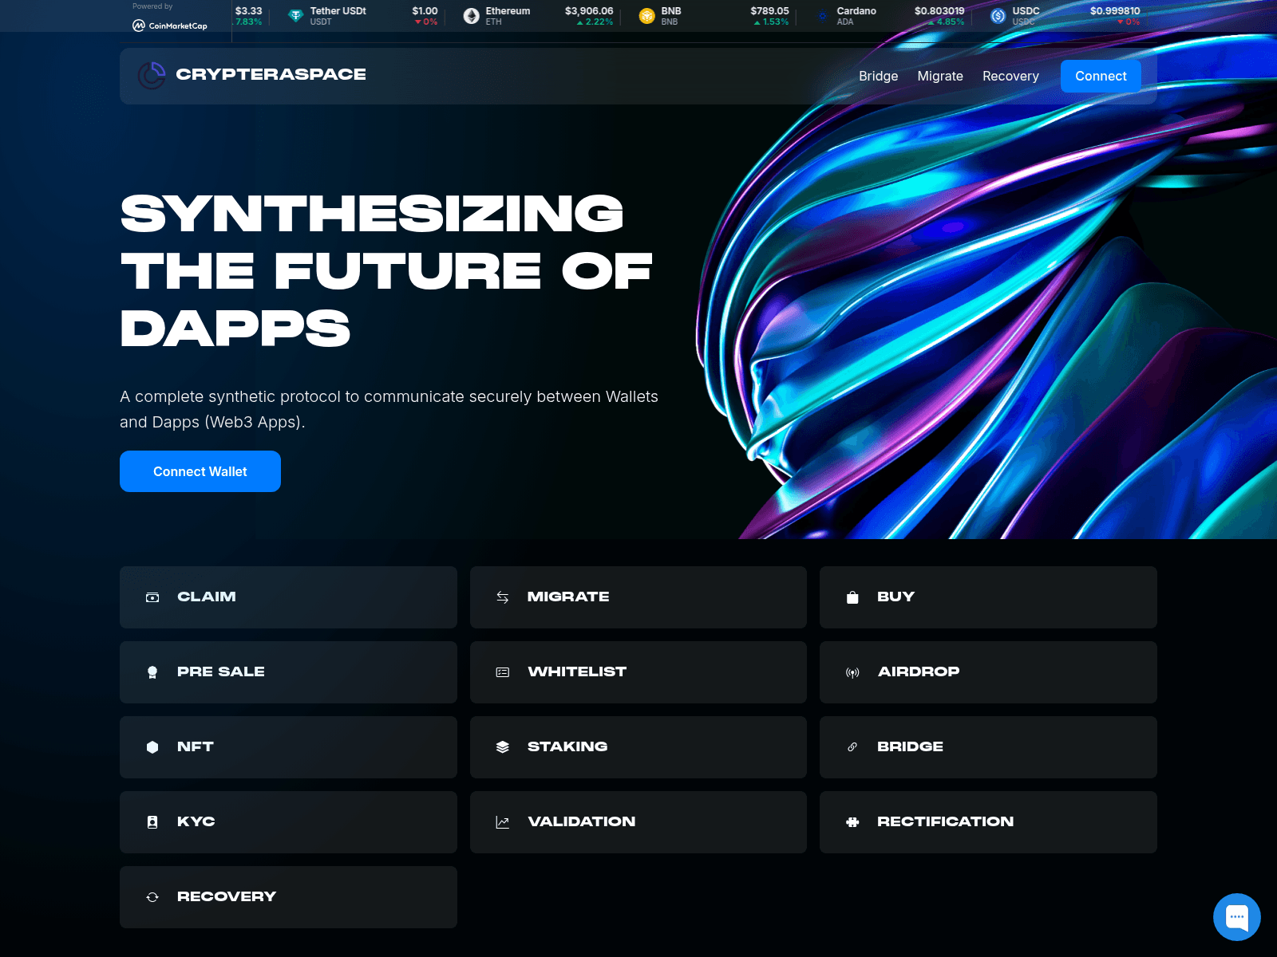Click the Ethereum price $3,906.06
Viewport: 1277px width, 957px height.
point(589,11)
